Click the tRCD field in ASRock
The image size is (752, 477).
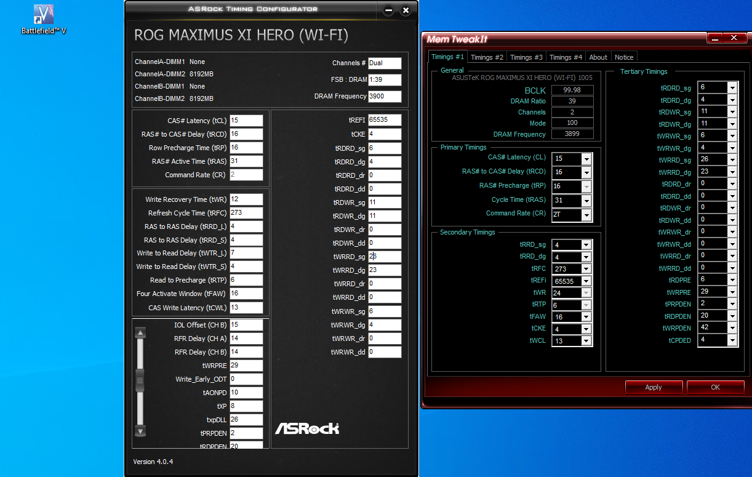coord(246,134)
